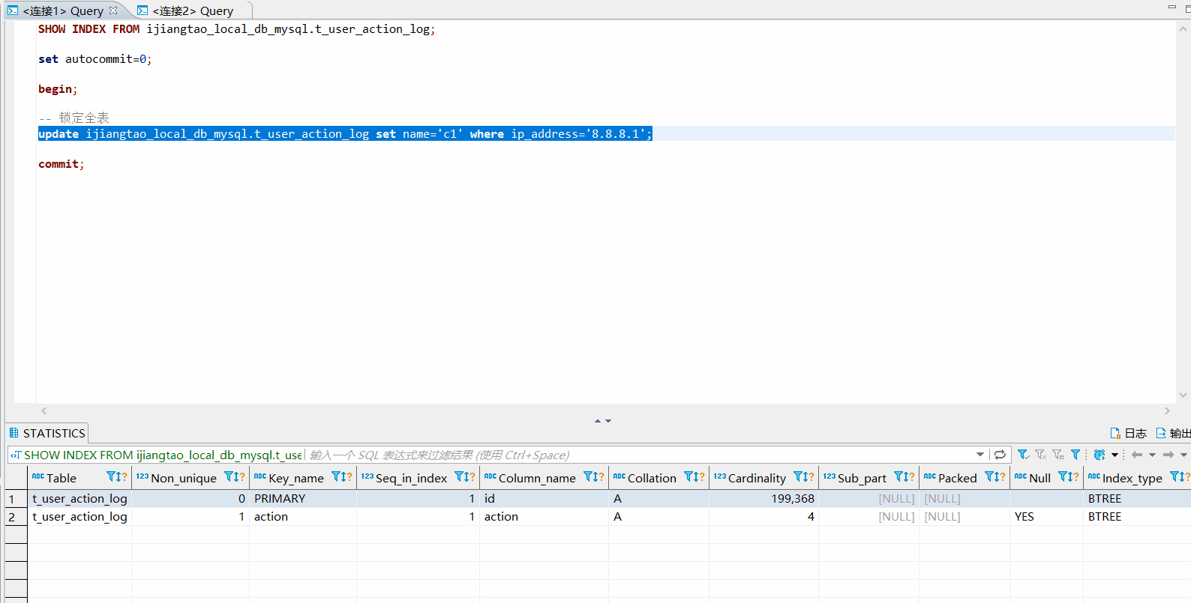Place cursor on the 'begin;' line

tap(58, 89)
